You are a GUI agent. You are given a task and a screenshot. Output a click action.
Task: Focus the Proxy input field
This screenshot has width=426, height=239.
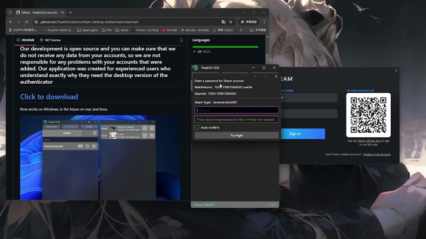coord(237,119)
